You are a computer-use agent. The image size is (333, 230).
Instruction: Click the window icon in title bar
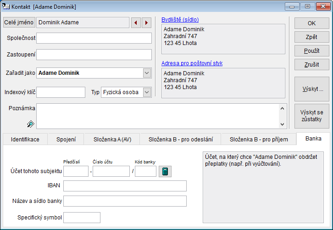coord(6,7)
